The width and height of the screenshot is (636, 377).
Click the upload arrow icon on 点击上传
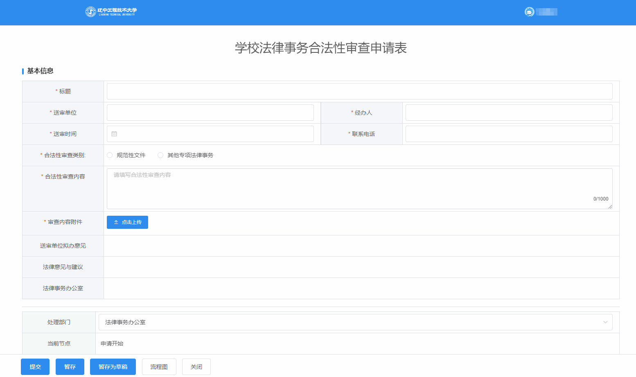tap(116, 222)
